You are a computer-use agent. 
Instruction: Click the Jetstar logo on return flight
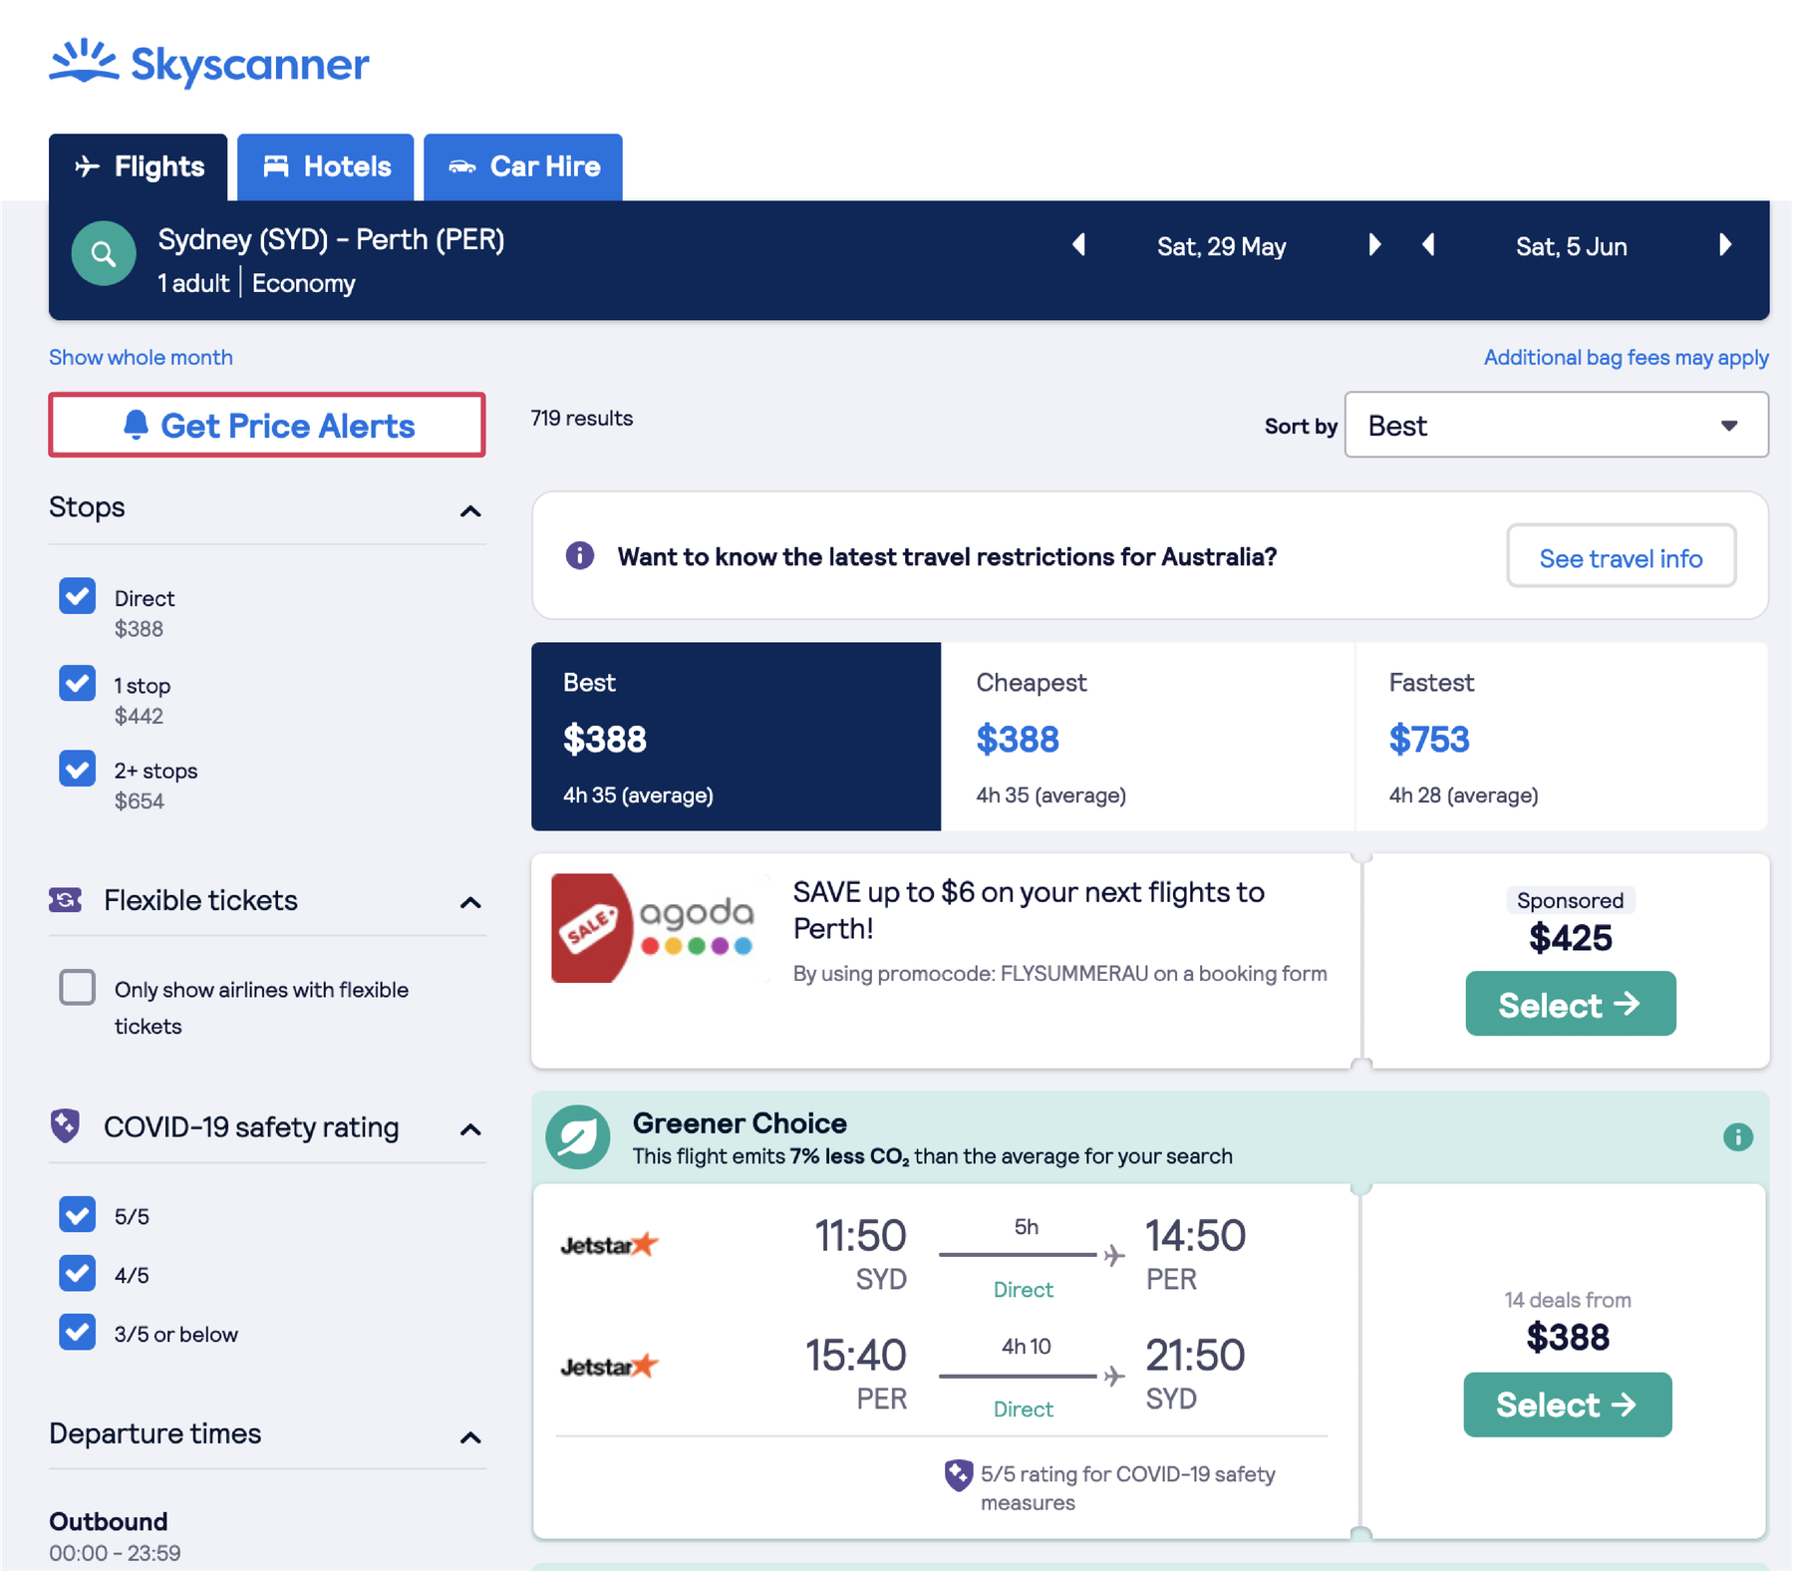coord(609,1366)
